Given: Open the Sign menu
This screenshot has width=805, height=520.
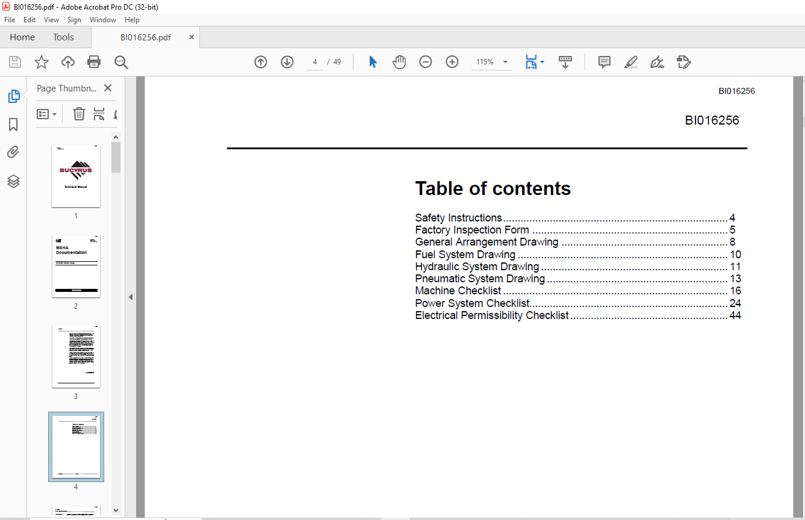Looking at the screenshot, I should (x=74, y=20).
